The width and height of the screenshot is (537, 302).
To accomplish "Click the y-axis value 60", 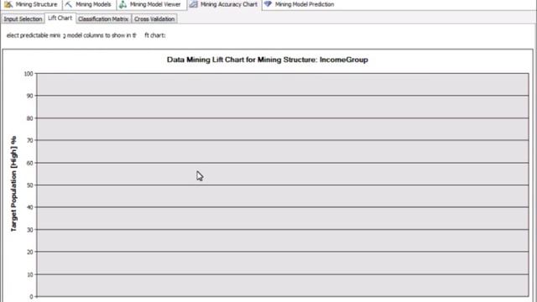I will tap(30, 163).
